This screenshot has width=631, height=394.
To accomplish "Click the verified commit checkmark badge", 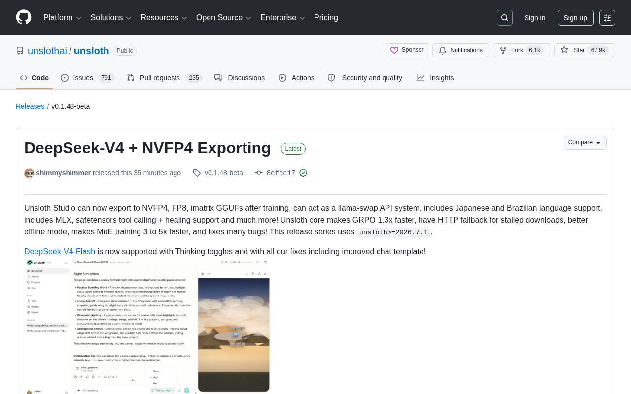I will click(303, 173).
